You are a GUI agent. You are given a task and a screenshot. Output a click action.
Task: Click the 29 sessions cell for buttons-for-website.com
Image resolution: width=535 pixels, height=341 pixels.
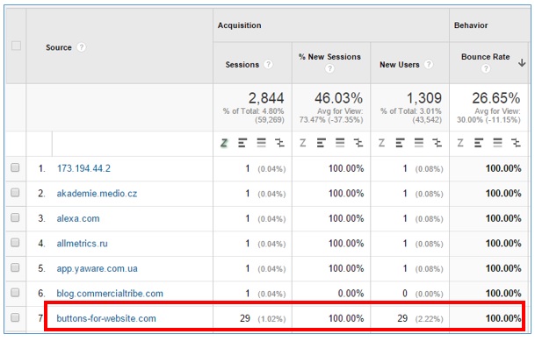click(245, 318)
